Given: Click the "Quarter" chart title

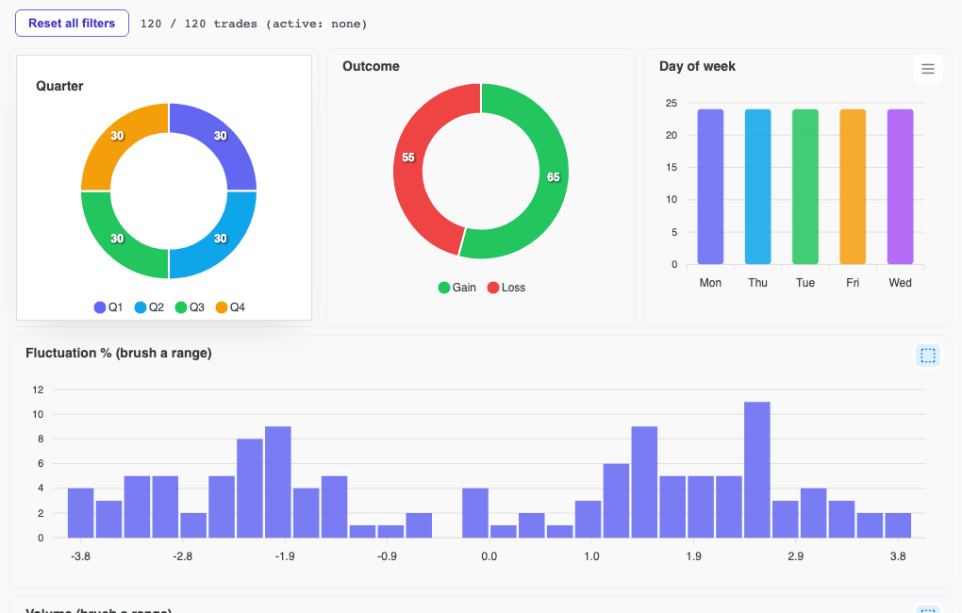Looking at the screenshot, I should click(59, 86).
